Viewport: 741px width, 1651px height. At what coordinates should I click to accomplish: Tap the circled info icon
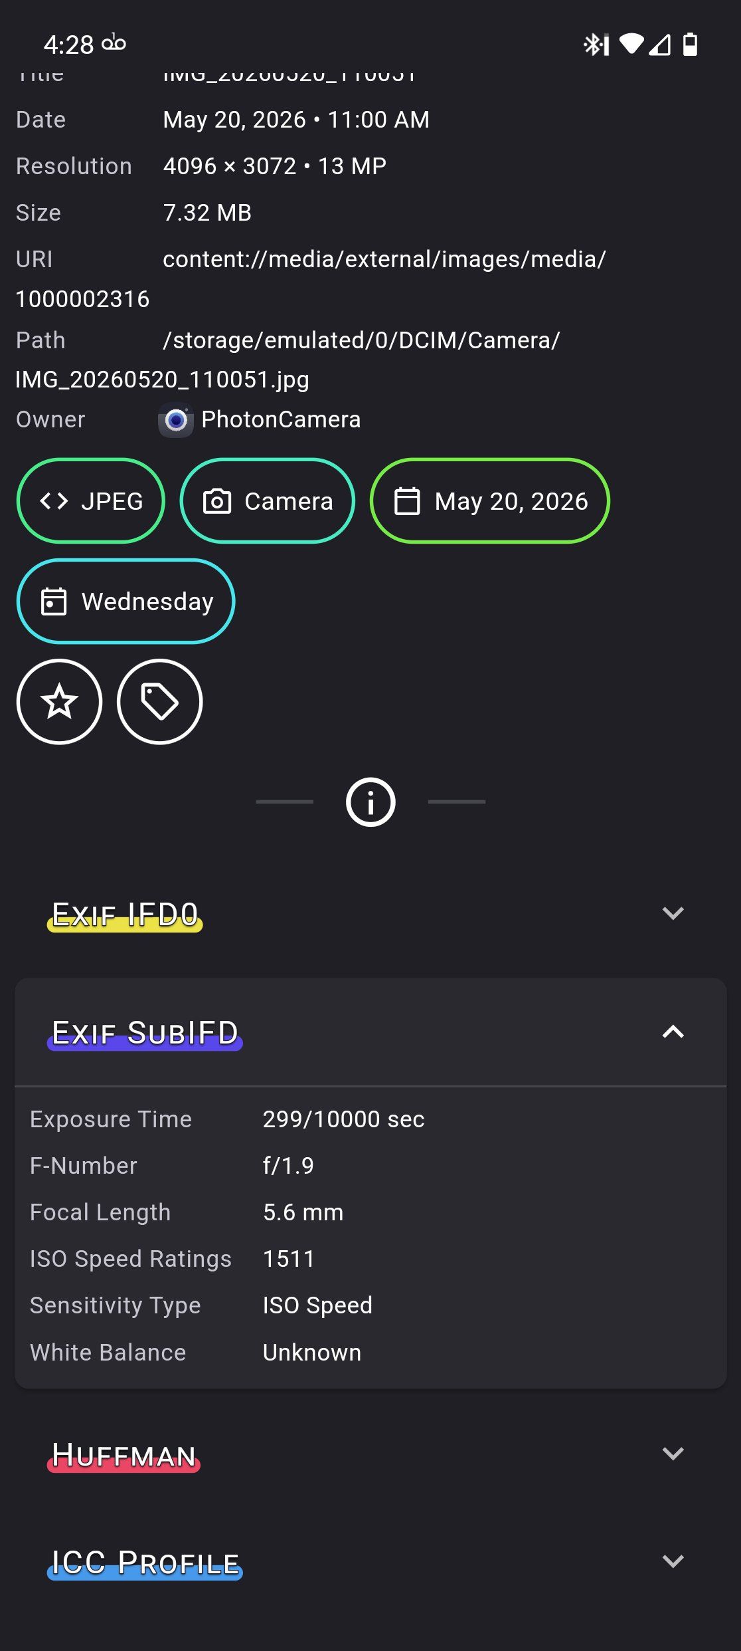(370, 802)
